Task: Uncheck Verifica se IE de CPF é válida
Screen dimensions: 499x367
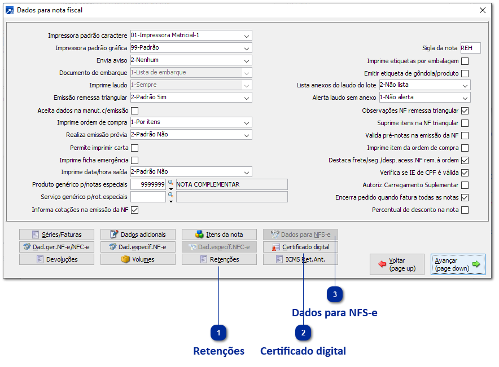Action: [465, 173]
